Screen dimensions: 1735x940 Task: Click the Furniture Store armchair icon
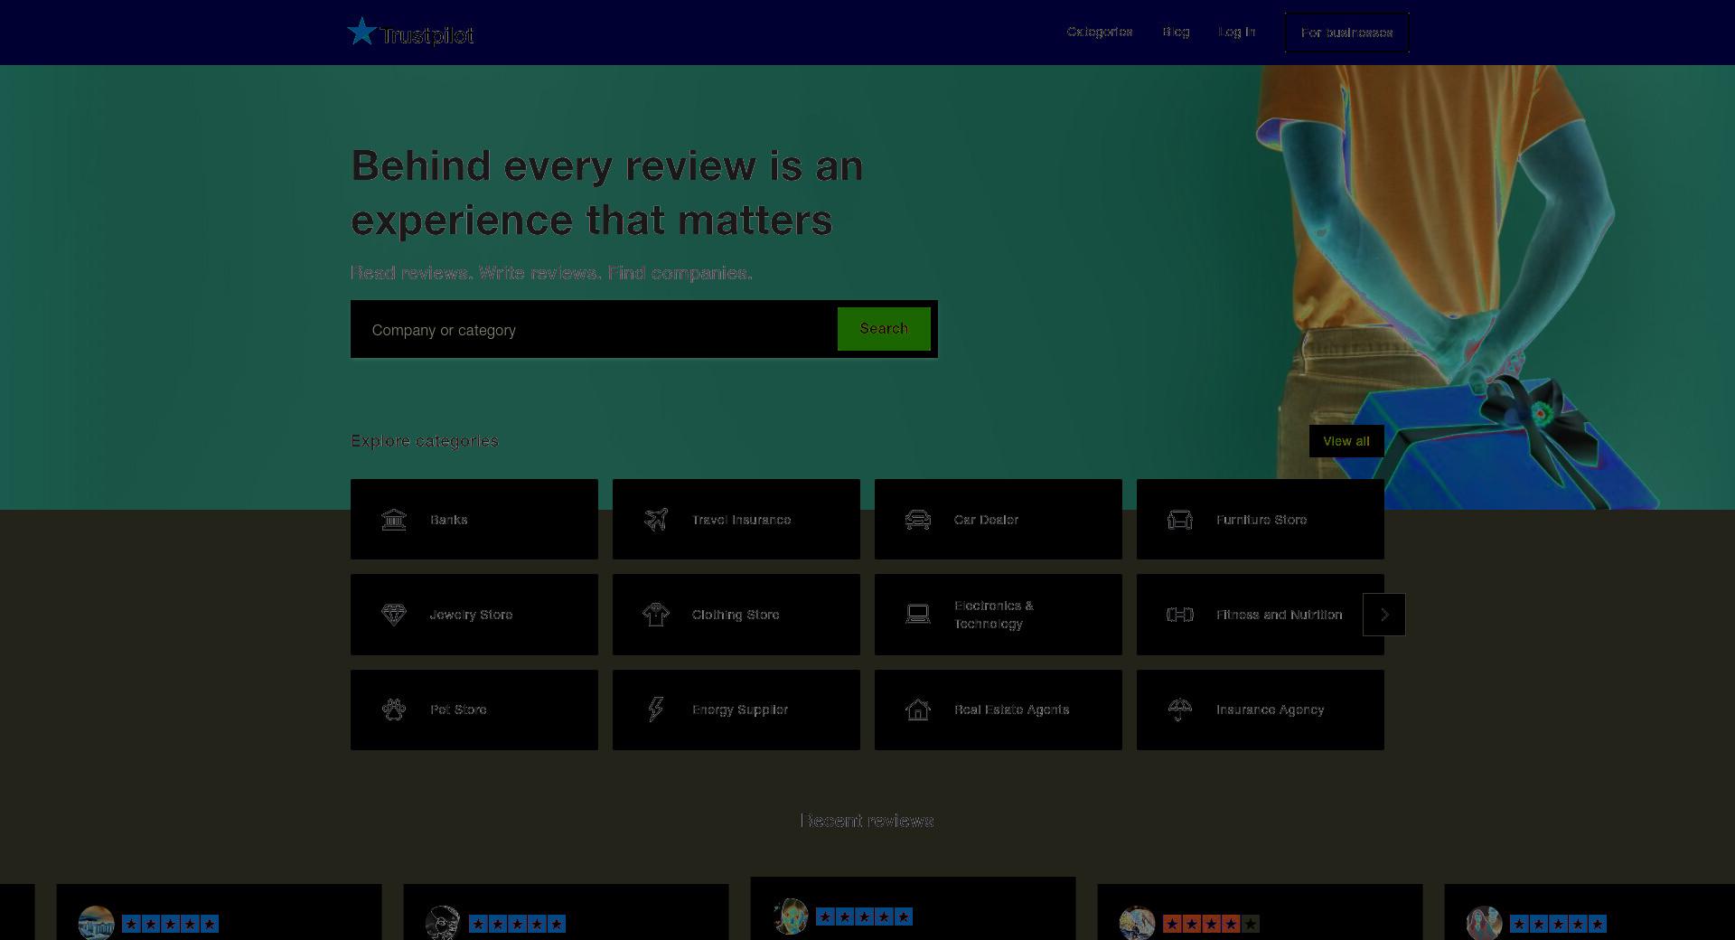pos(1180,520)
